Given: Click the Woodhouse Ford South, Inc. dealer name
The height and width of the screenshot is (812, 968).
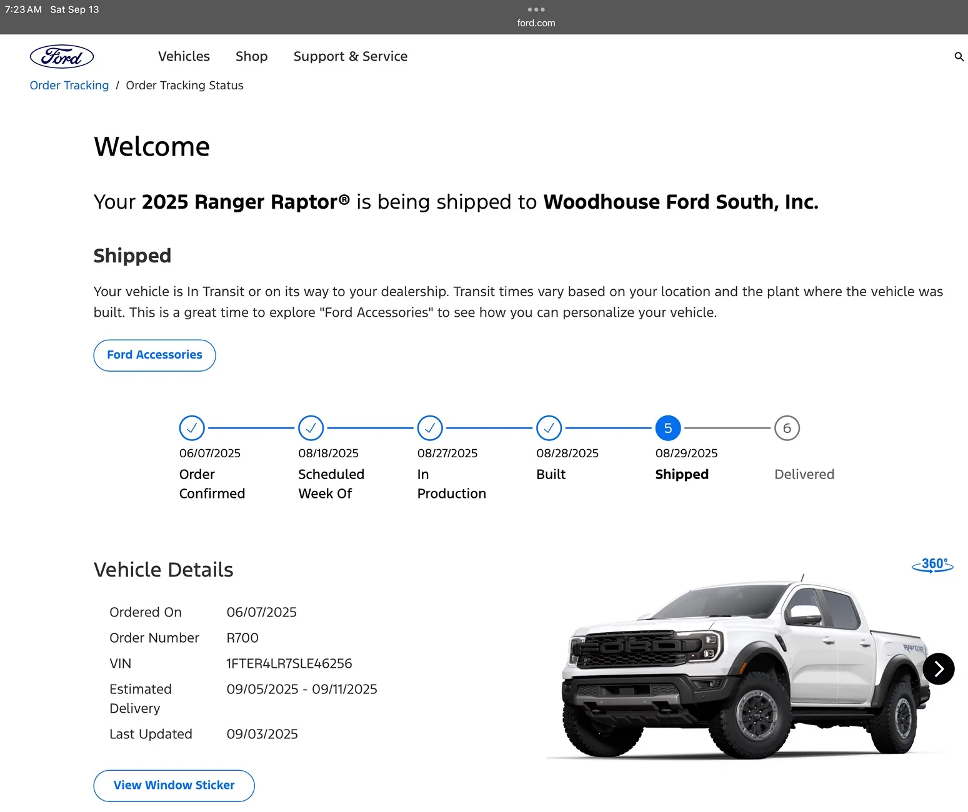Looking at the screenshot, I should 681,202.
